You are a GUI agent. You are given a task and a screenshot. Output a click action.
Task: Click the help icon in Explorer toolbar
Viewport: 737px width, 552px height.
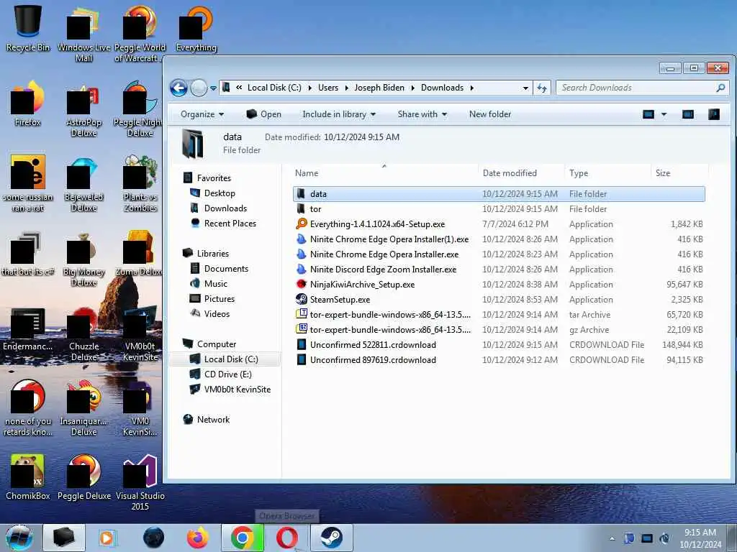pyautogui.click(x=713, y=114)
